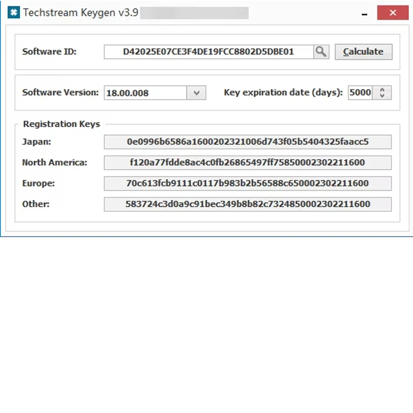Increase key expiration days with up arrow
This screenshot has width=413, height=413.
click(x=382, y=90)
